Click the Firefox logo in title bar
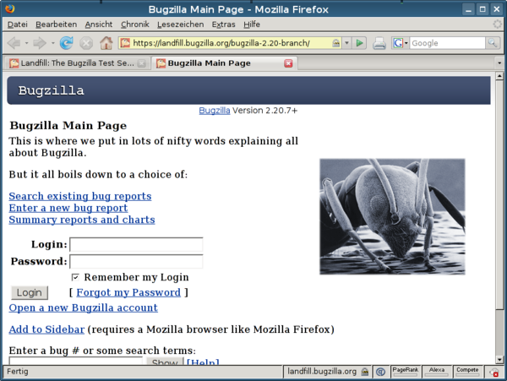This screenshot has width=507, height=381. coord(9,8)
